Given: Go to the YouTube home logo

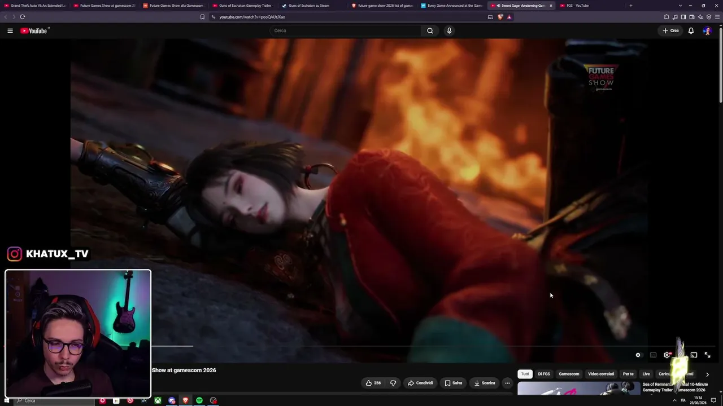Looking at the screenshot, I should [34, 30].
